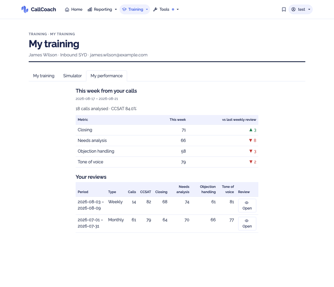Click the Weekly type cell
The width and height of the screenshot is (334, 287).
(116, 202)
